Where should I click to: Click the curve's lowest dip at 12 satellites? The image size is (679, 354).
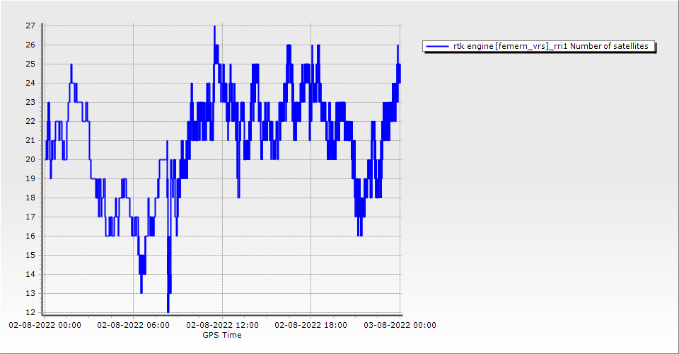[x=168, y=311]
